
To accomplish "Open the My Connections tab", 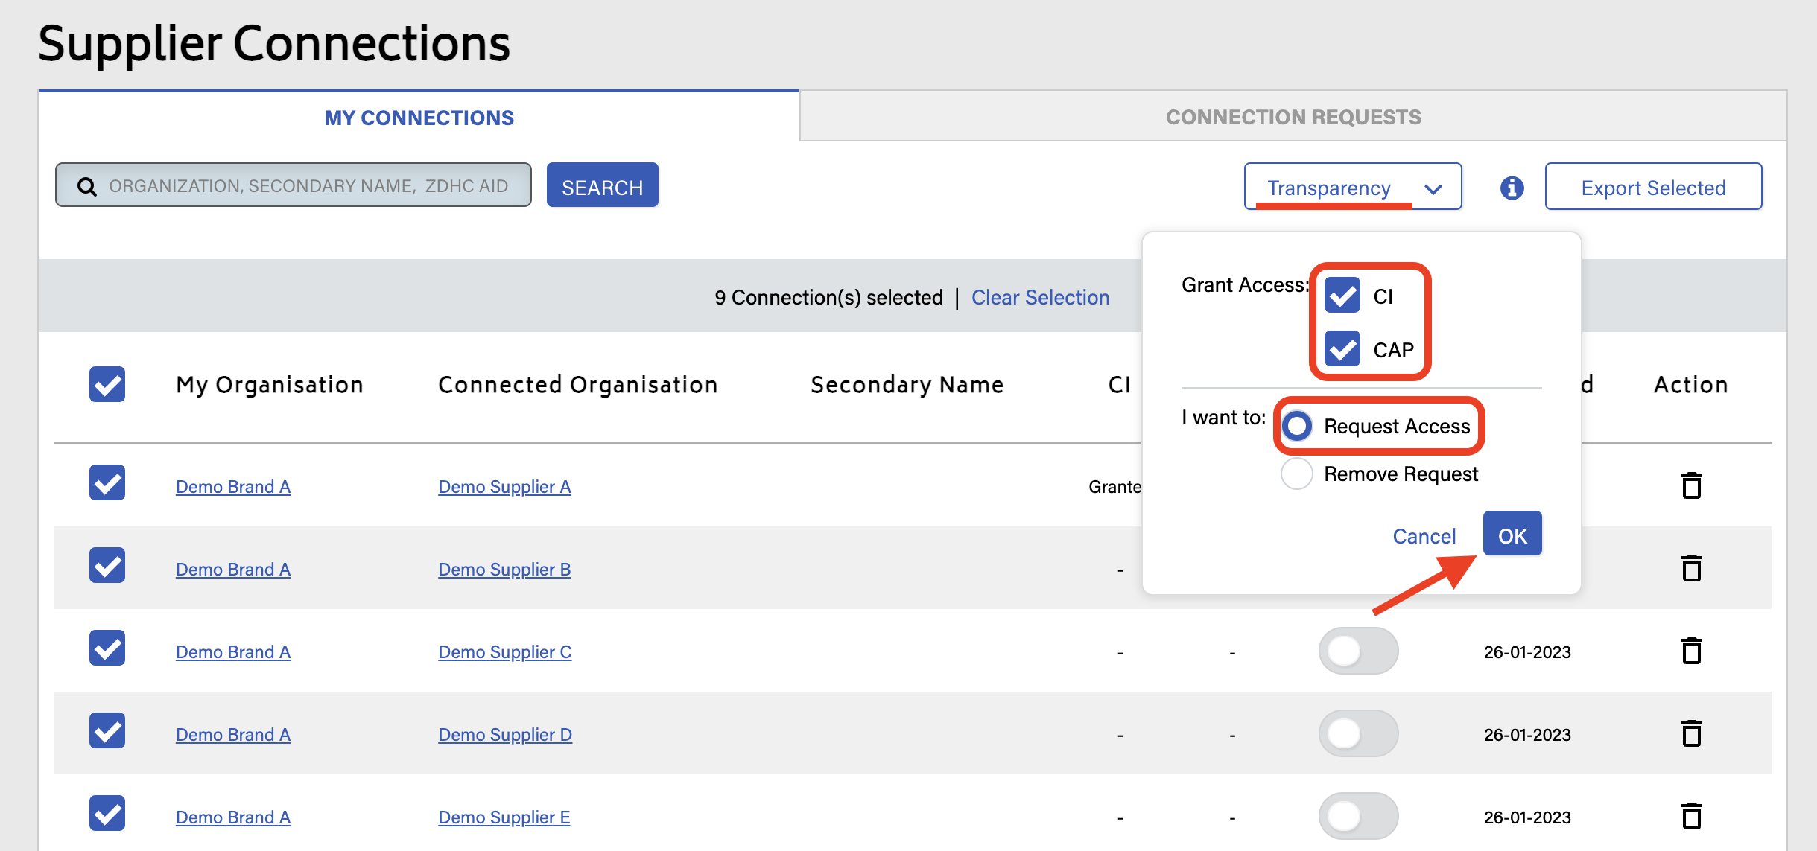I will coord(419,118).
